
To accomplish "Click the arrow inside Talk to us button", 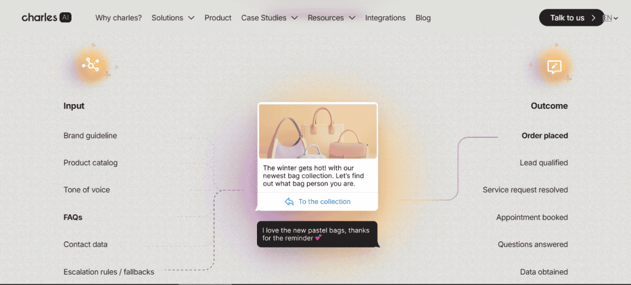I will [x=593, y=18].
